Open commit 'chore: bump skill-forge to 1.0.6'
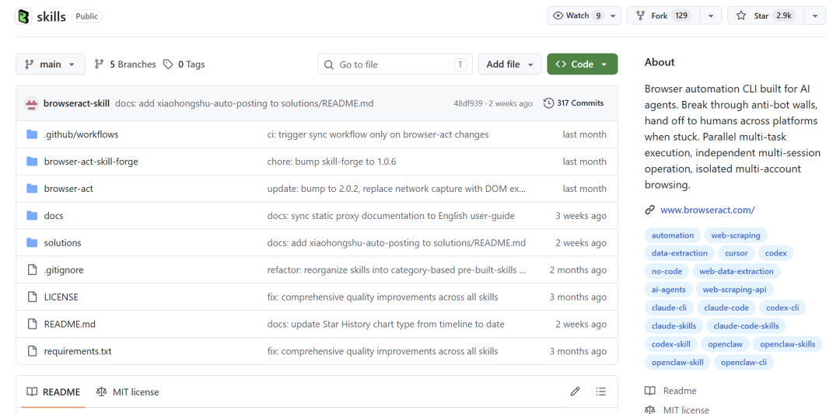This screenshot has height=414, width=840. pyautogui.click(x=331, y=162)
